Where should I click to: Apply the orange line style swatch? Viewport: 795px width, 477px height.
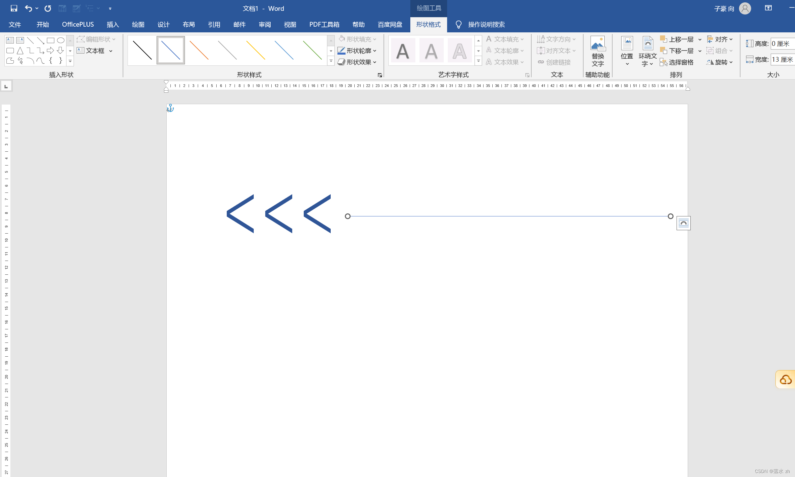tap(199, 50)
